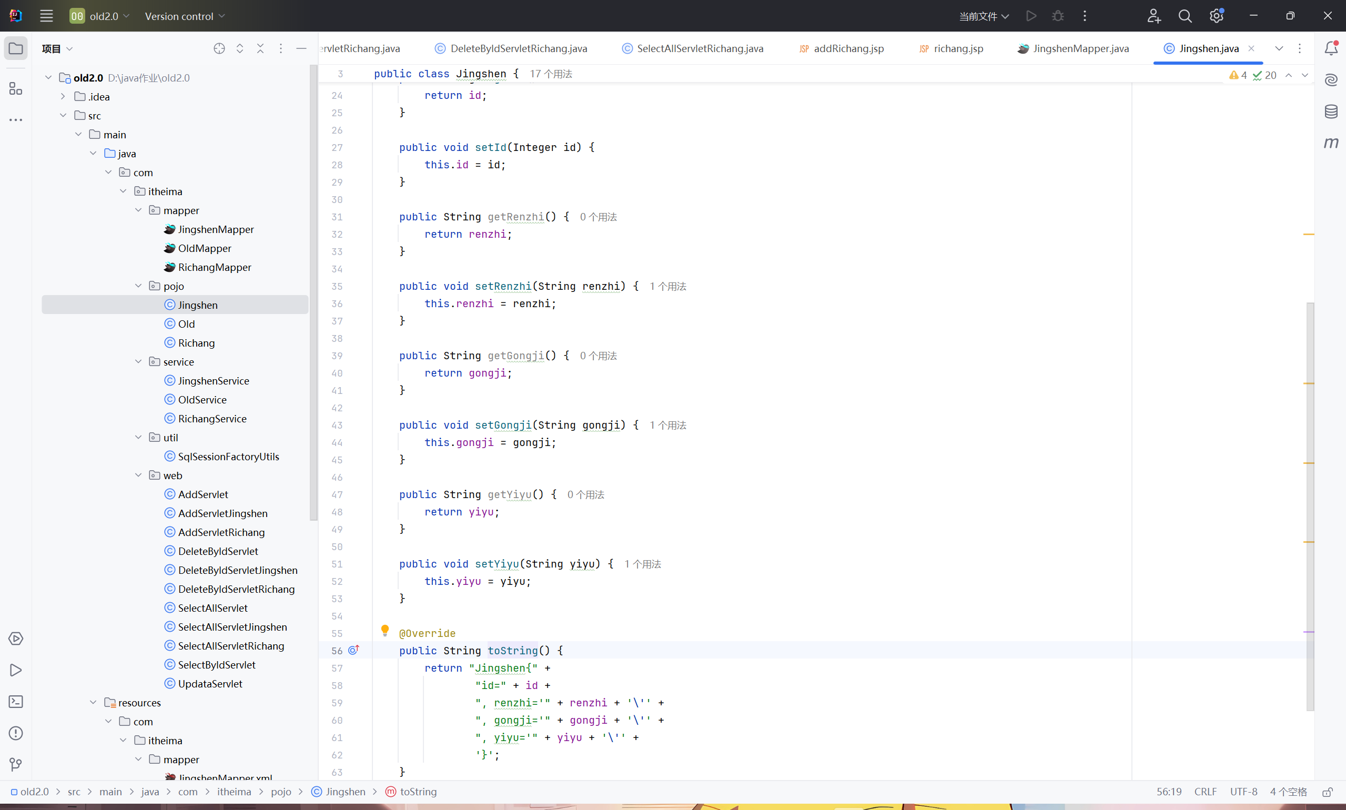
Task: Open the Database tool window icon
Action: coord(1331,112)
